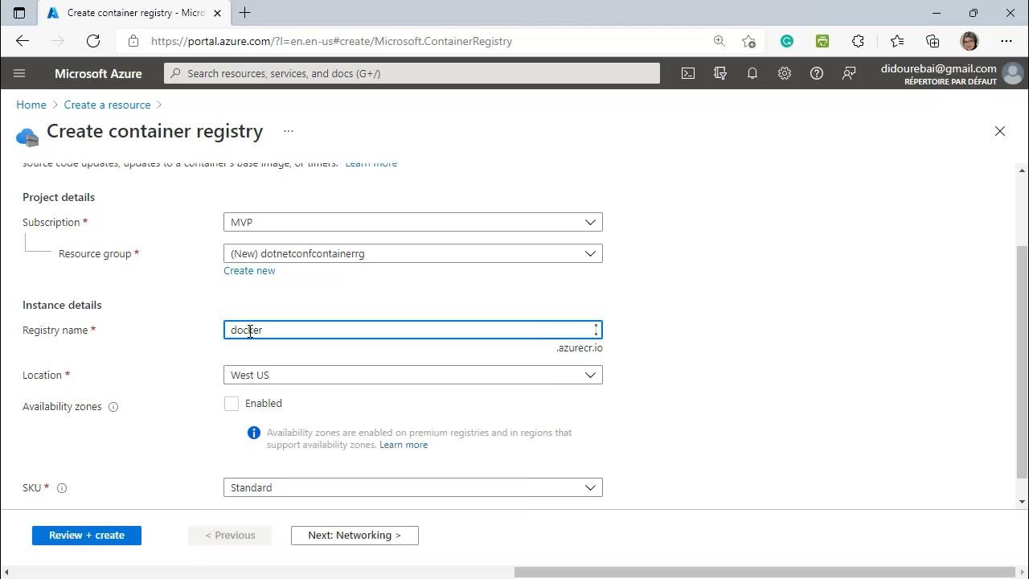Open the Favorites list
This screenshot has width=1029, height=579.
(897, 41)
